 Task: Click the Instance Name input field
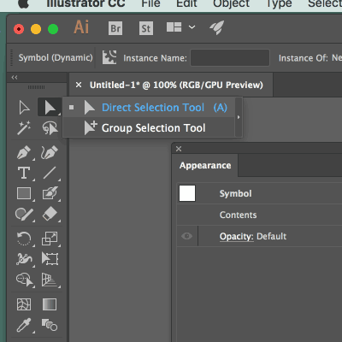point(230,58)
